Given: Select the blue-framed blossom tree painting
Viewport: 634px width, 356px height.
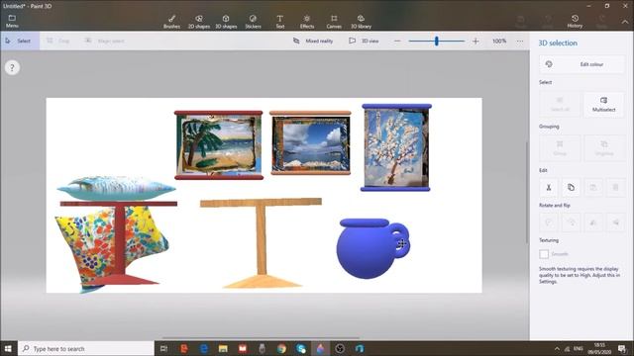Looking at the screenshot, I should pos(396,147).
